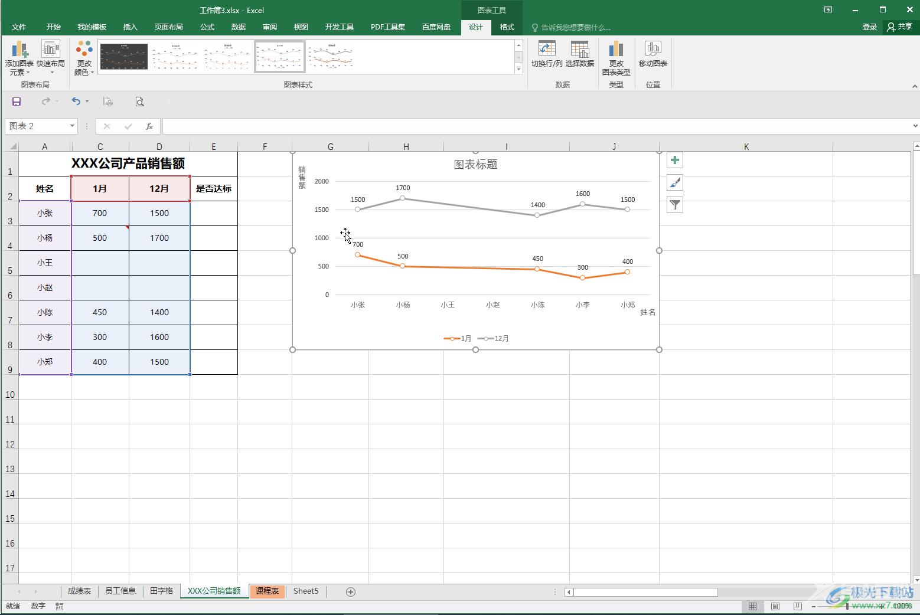Click the 登录 (Sign in) link
This screenshot has height=615, width=920.
pyautogui.click(x=869, y=27)
